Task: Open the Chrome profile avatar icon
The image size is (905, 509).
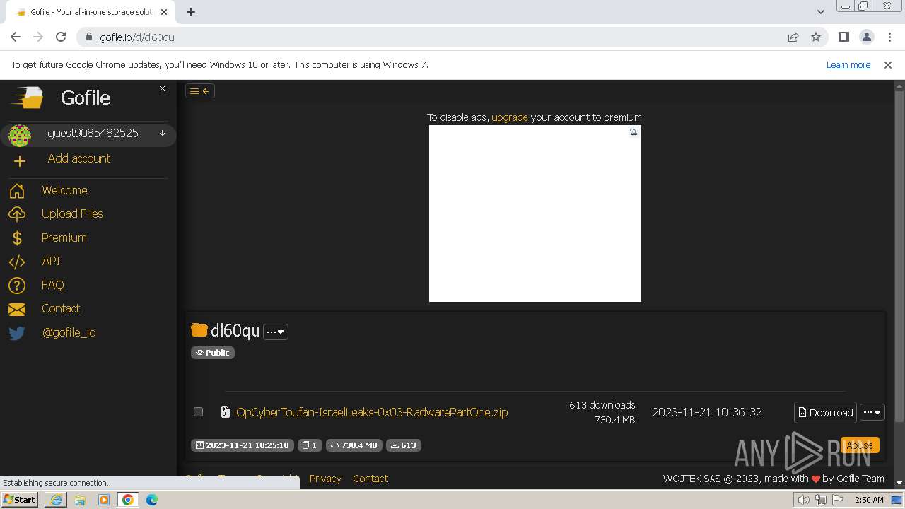Action: [866, 37]
